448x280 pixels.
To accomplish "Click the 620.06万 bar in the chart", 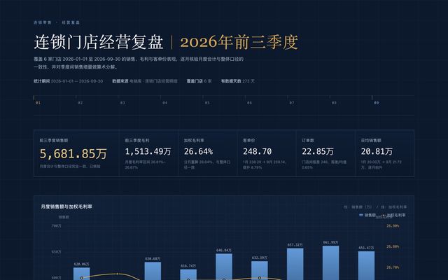I will pos(81,274).
